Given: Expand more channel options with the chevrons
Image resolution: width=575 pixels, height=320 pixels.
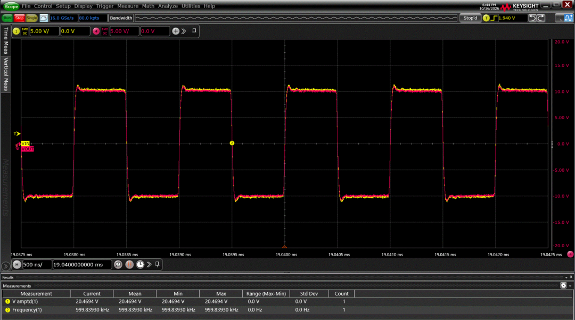Looking at the screenshot, I should (x=184, y=31).
